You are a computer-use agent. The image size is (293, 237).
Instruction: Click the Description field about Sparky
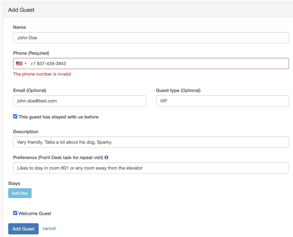click(151, 142)
